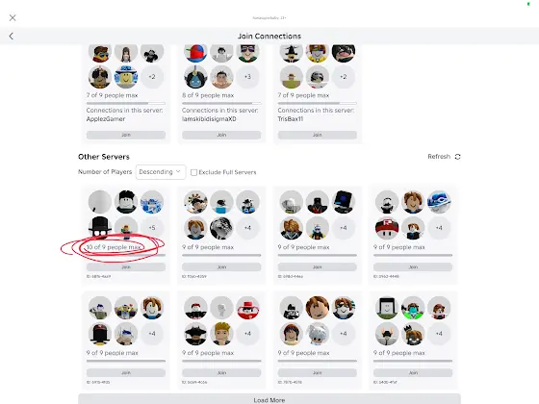Click the dropdown chevron next to Descending
The width and height of the screenshot is (539, 404).
click(178, 171)
